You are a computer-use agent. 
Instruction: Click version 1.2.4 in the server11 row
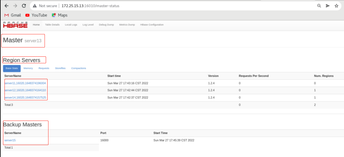pyautogui.click(x=211, y=83)
